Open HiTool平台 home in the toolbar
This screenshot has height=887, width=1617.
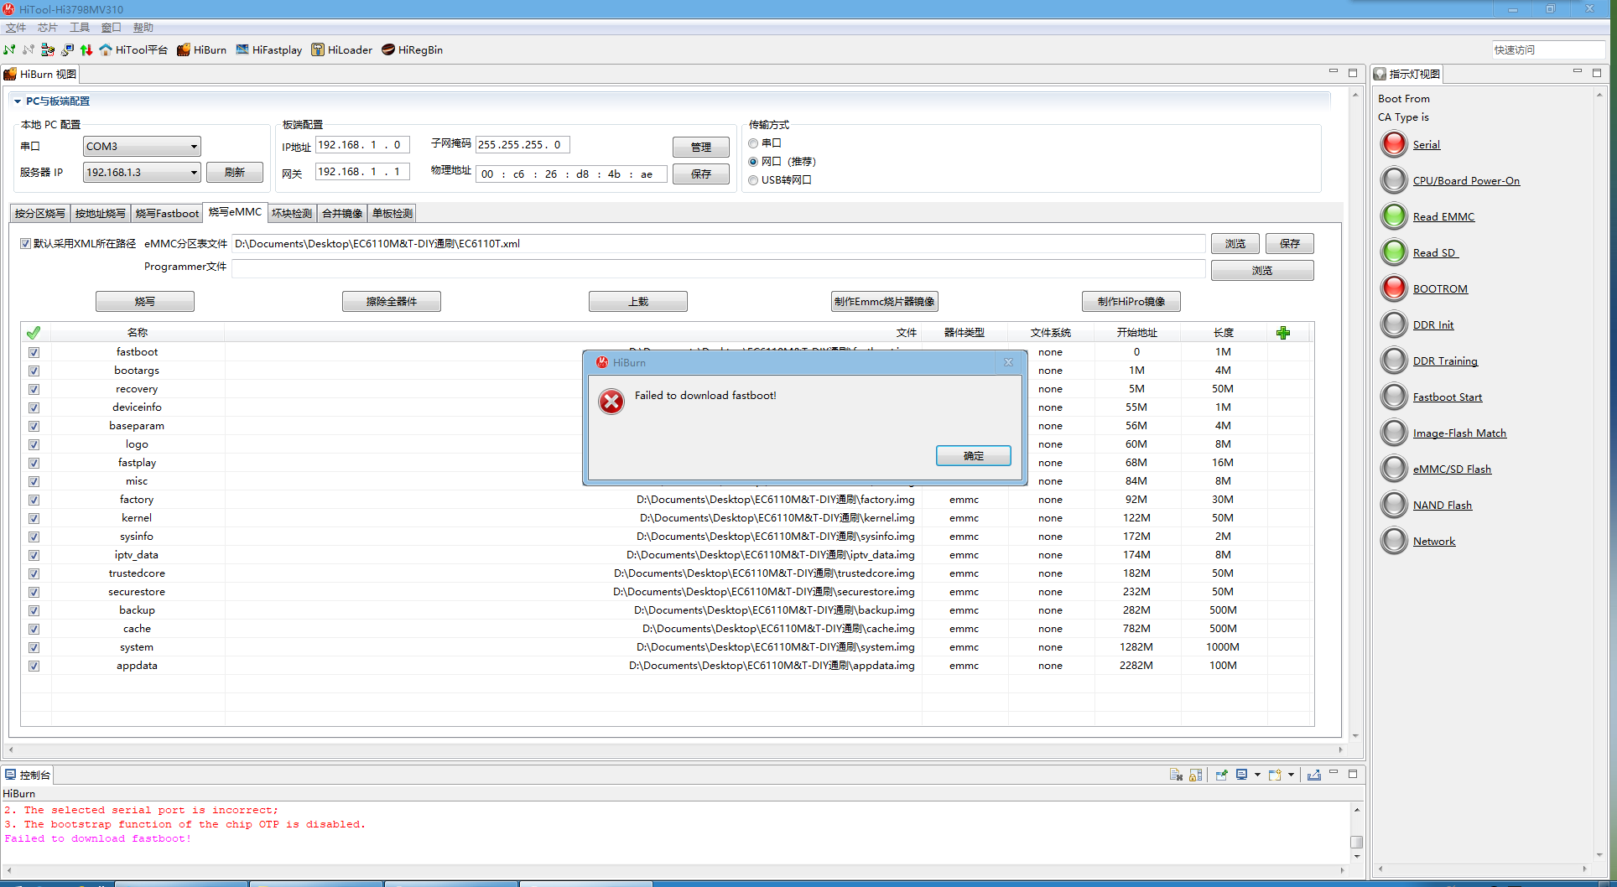[x=133, y=49]
